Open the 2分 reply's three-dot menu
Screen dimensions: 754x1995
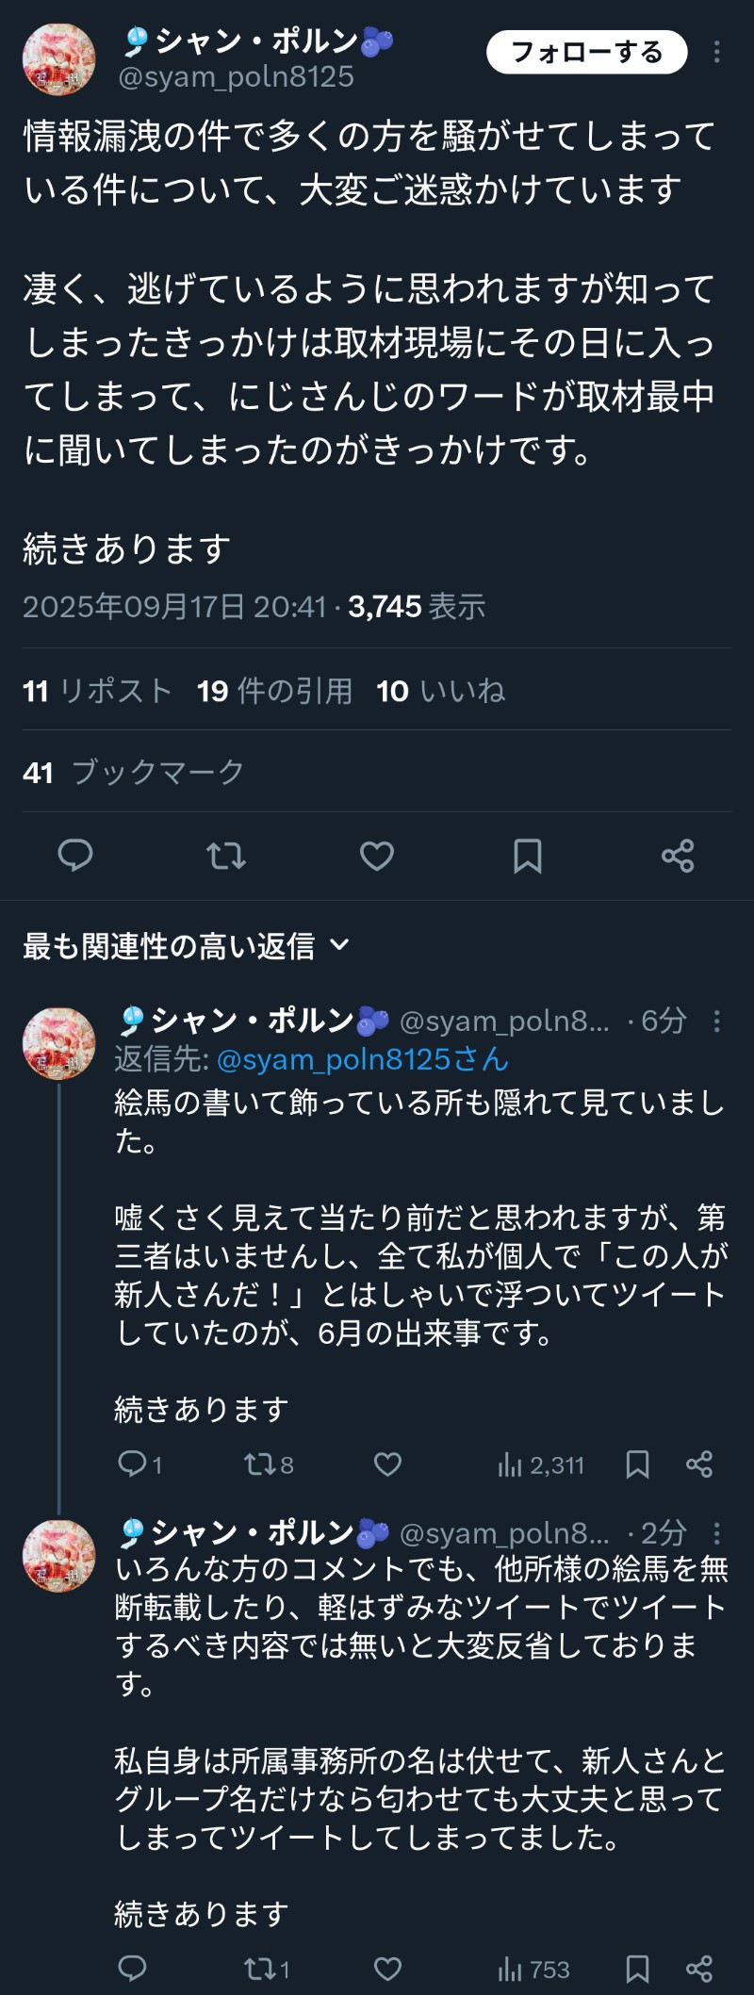(717, 1533)
